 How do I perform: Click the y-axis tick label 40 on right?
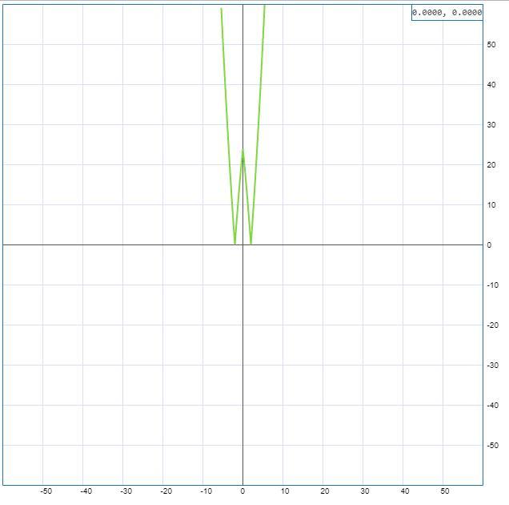coord(491,84)
